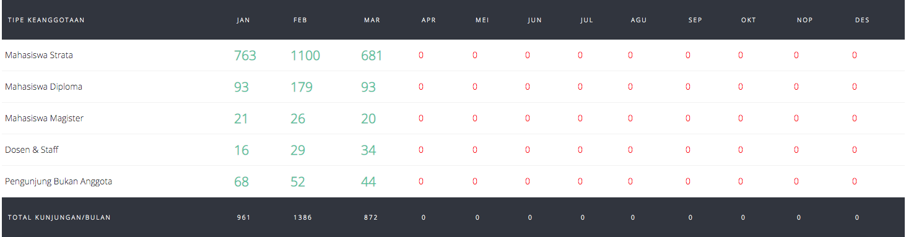The image size is (906, 237).
Task: Select the FEB column header
Action: 300,20
